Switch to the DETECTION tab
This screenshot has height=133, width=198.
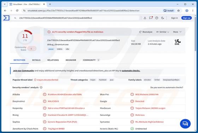(x=19, y=60)
